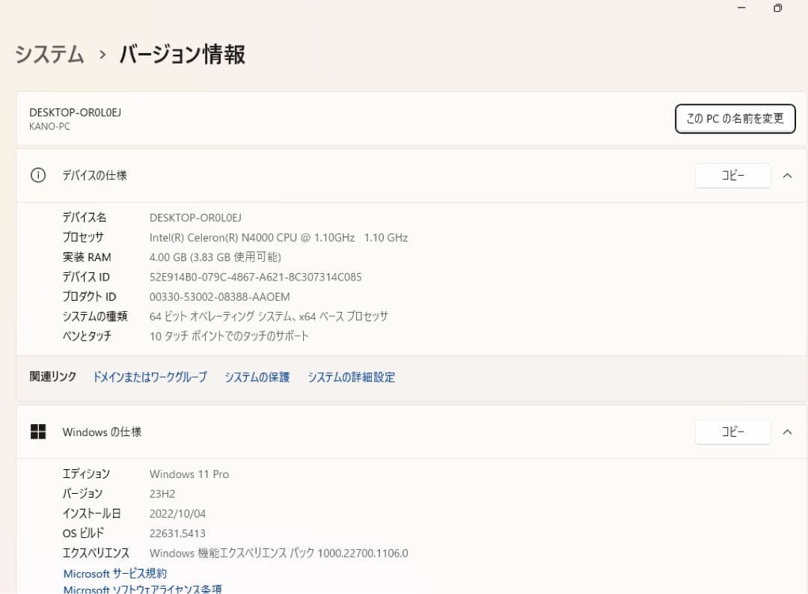Click the device name DESKTOP-OR0L0EJ
Screen dimensions: 808x594
point(75,112)
